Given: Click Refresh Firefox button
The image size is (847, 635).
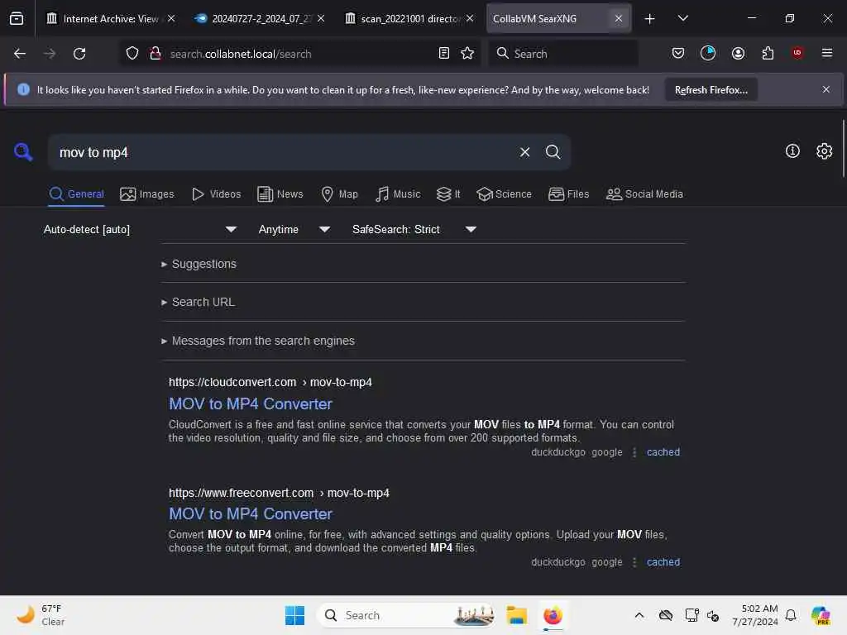Looking at the screenshot, I should 711,90.
